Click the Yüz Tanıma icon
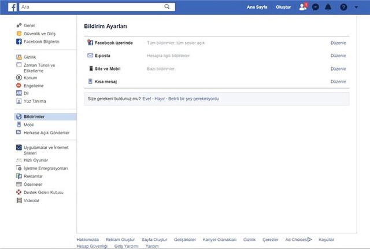 [18, 101]
